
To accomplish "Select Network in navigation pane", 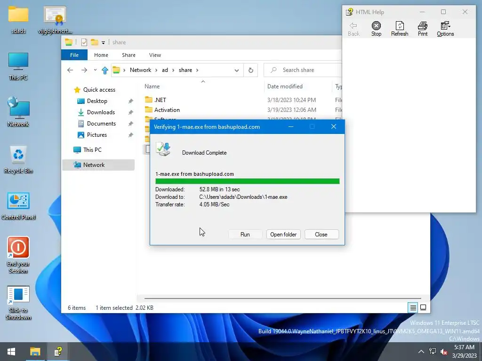I will click(98, 165).
